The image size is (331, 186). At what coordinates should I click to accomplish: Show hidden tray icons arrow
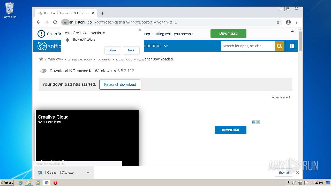[x=288, y=182]
